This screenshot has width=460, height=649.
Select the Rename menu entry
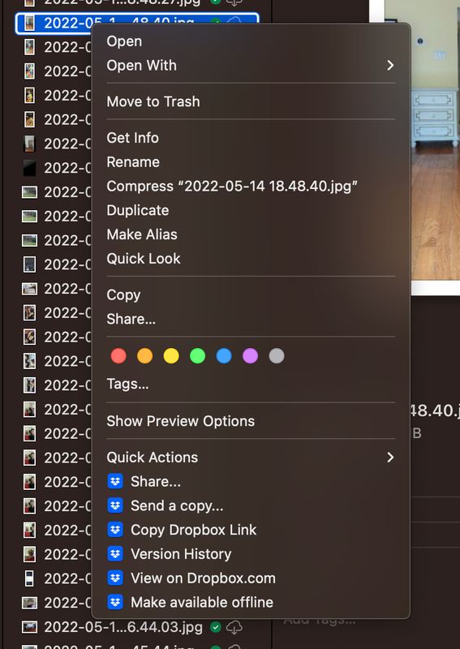click(x=133, y=161)
